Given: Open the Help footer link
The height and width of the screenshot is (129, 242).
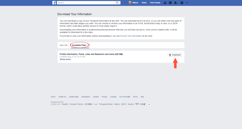Looking at the screenshot, I should pyautogui.click(x=142, y=97).
